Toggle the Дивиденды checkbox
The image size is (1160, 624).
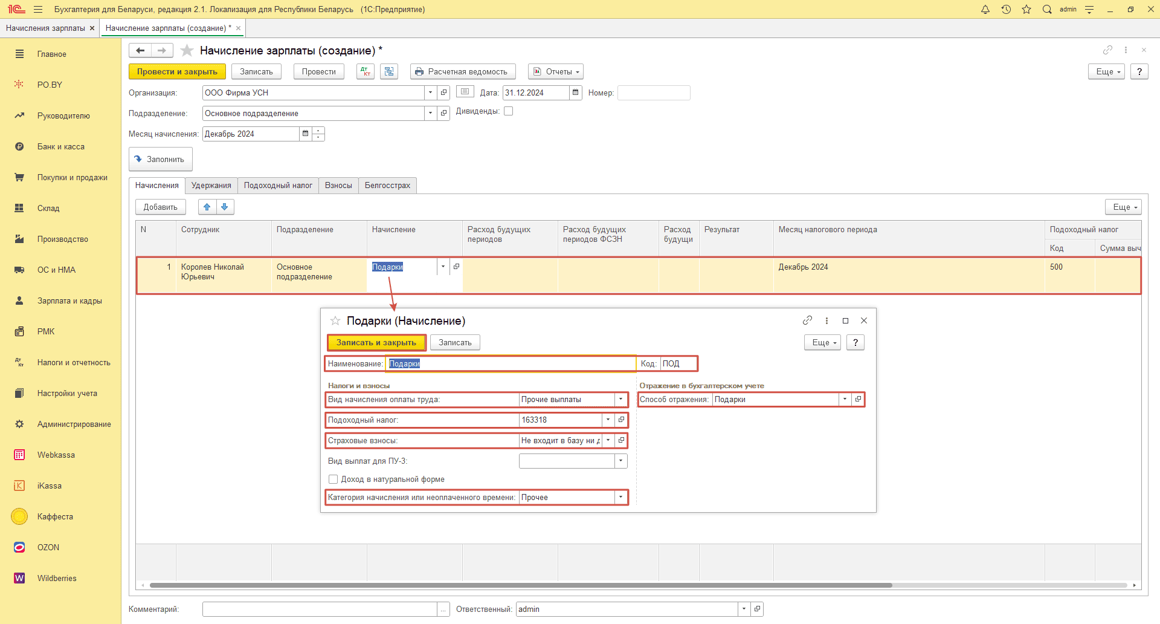pyautogui.click(x=509, y=111)
